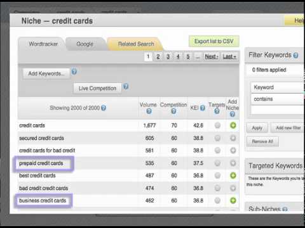The width and height of the screenshot is (305, 228).
Task: Click the 1,677 volume value
Action: [x=149, y=125]
